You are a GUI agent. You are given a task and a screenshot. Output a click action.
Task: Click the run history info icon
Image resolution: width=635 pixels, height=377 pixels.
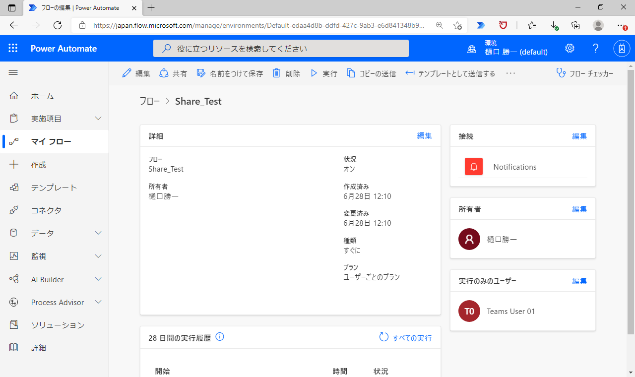point(220,337)
